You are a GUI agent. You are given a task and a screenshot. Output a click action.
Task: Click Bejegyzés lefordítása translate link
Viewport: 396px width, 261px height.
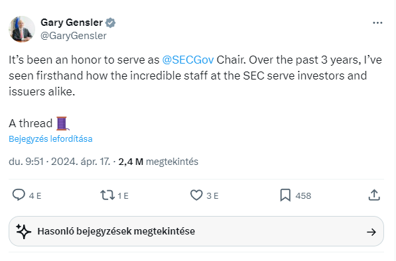click(50, 138)
